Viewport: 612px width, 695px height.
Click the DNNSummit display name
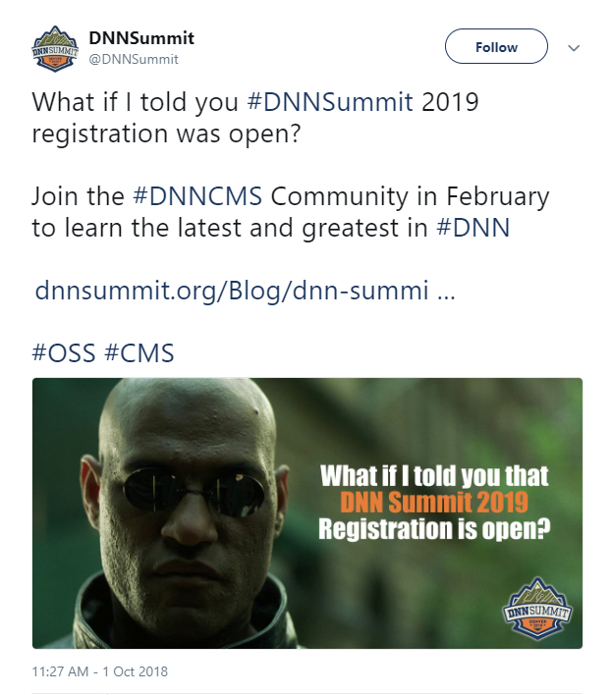(x=141, y=38)
